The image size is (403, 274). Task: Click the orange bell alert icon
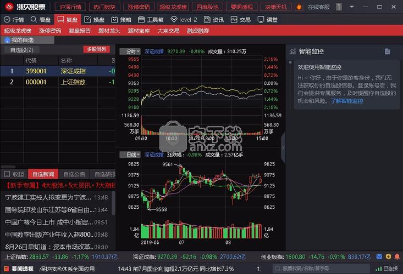click(397, 256)
